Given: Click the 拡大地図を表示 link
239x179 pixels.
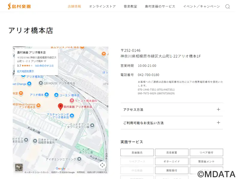Looking at the screenshot, I should 25,71.
